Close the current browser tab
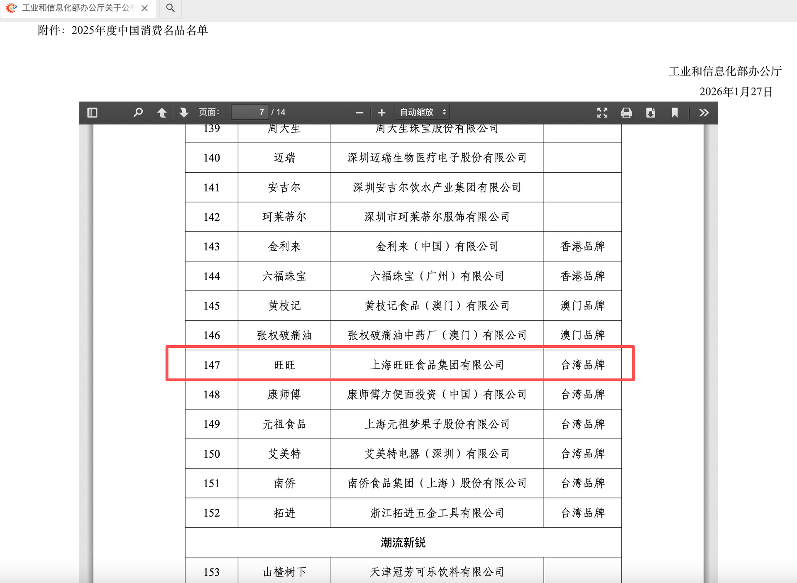 tap(144, 8)
